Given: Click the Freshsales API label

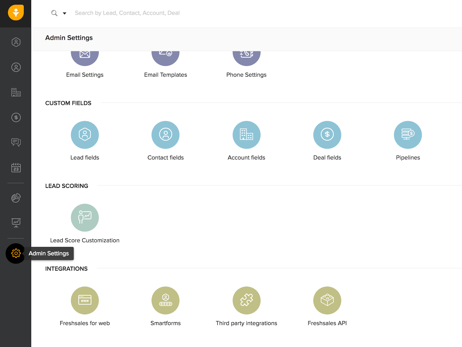Looking at the screenshot, I should (327, 323).
